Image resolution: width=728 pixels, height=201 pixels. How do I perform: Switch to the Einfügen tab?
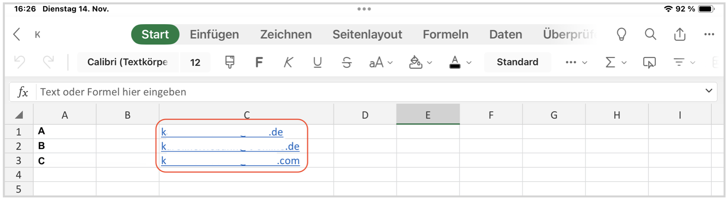point(214,34)
